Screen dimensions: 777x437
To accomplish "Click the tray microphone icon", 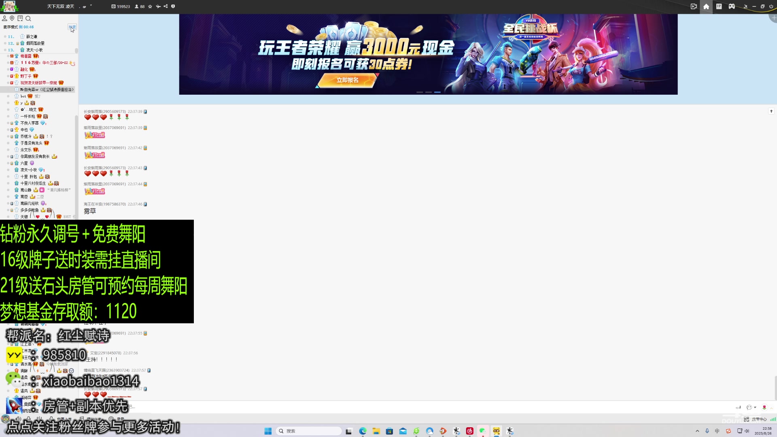I will (707, 431).
